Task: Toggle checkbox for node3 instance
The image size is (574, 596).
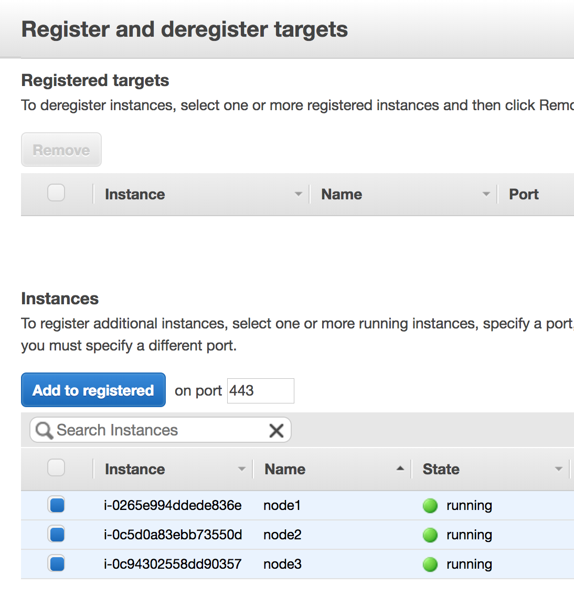Action: (57, 564)
